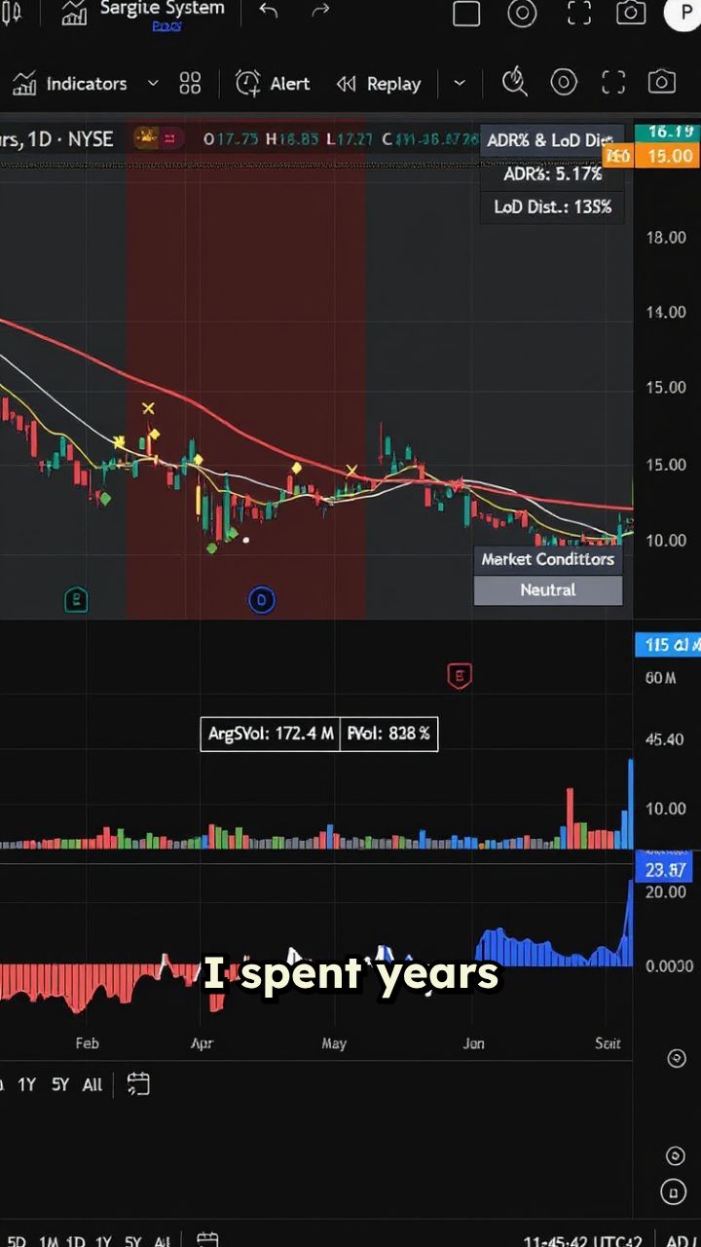Screen dimensions: 701x1247
Task: Open the go-to-date calendar icon next to All
Action: click(138, 1084)
